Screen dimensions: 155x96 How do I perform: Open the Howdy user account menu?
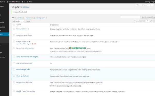point(150,2)
